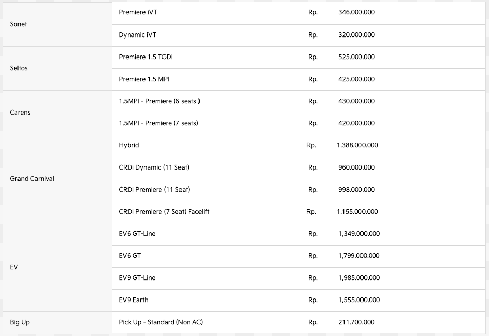Select the Seltos model cell
This screenshot has height=336, width=489.
click(x=20, y=68)
